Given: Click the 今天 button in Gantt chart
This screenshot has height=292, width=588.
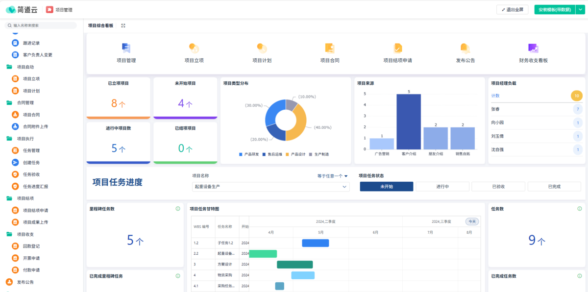Looking at the screenshot, I should pyautogui.click(x=472, y=221).
